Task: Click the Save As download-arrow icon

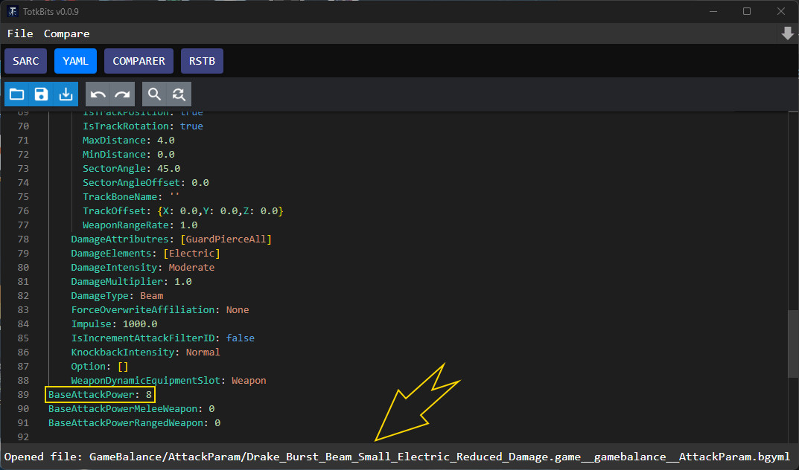Action: pos(66,94)
